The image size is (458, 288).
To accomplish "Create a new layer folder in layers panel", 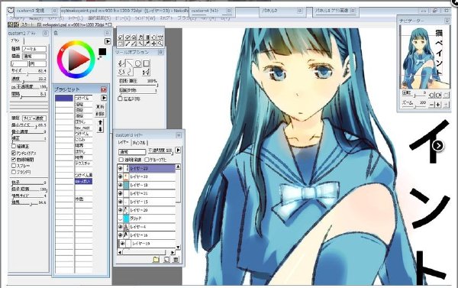I will [x=156, y=259].
